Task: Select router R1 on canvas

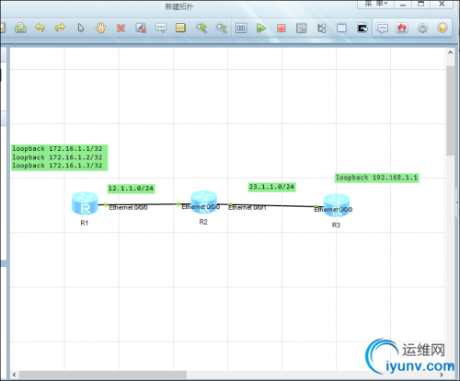Action: [85, 203]
